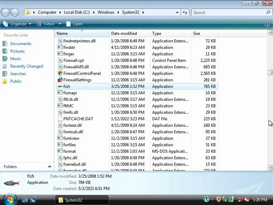
Task: Click the Pictures icon in Favorite Links
Action: 5,51
